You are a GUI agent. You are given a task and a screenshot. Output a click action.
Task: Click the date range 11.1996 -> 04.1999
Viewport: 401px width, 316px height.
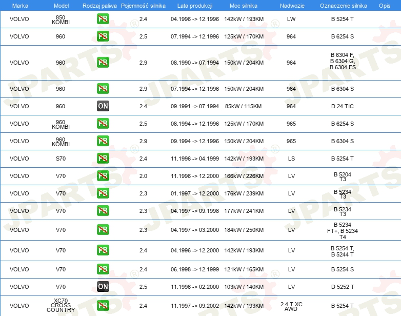coord(195,159)
